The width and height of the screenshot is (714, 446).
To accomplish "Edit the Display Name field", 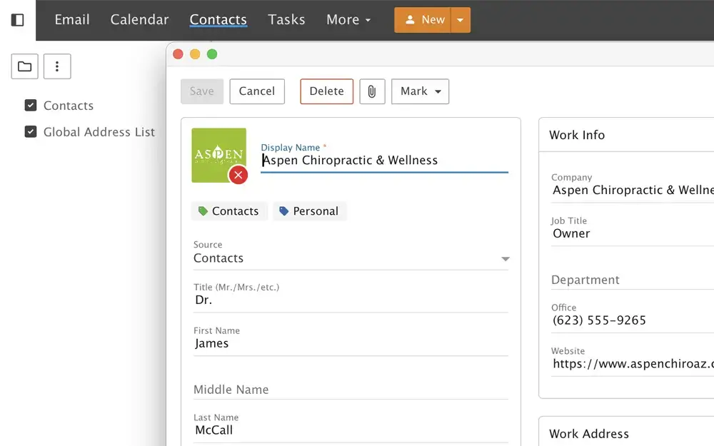I will click(384, 160).
